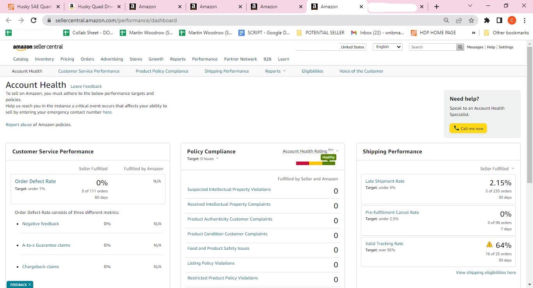The width and height of the screenshot is (533, 288).
Task: Open the Chrome three-dot menu
Action: click(x=524, y=20)
